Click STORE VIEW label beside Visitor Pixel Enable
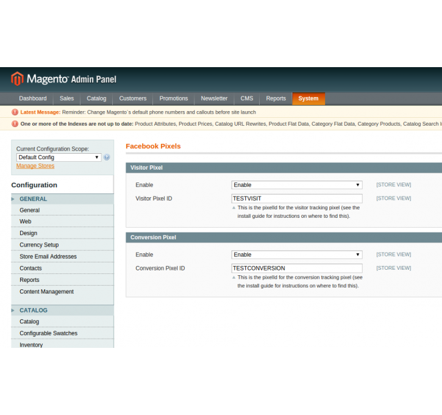Image resolution: width=442 pixels, height=415 pixels. point(393,185)
